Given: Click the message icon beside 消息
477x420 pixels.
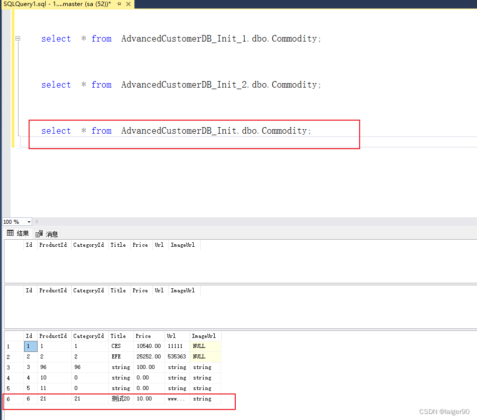Looking at the screenshot, I should pos(39,233).
